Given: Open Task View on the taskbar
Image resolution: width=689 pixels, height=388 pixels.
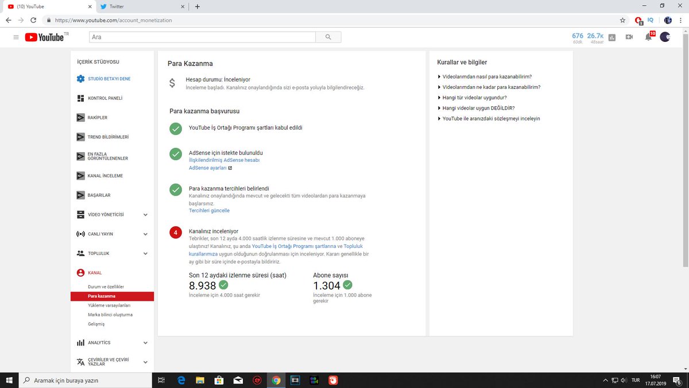Looking at the screenshot, I should click(x=162, y=380).
